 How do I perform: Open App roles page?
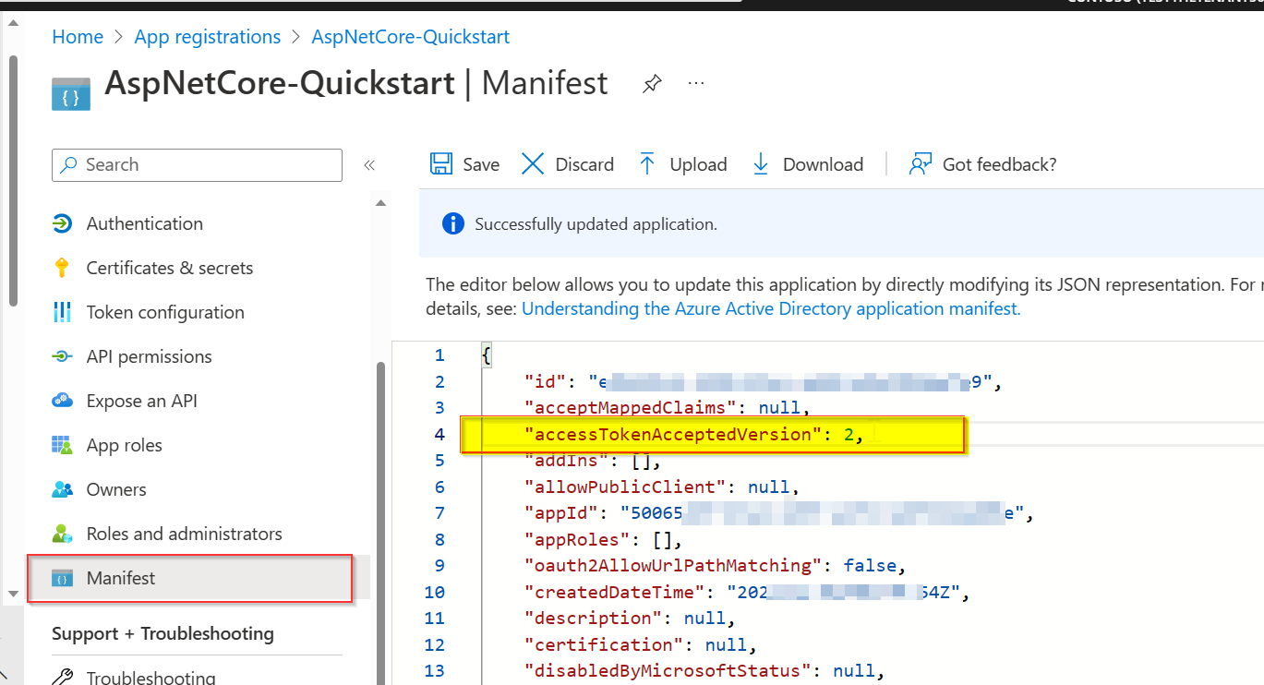tap(125, 445)
